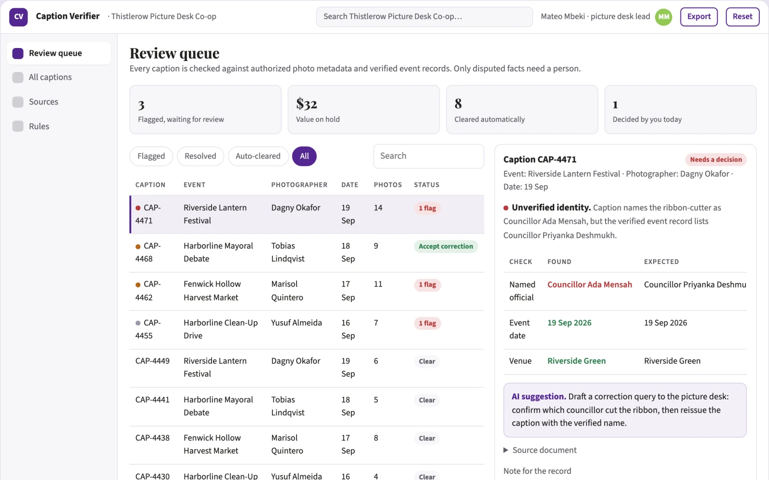Click the Accept correction badge on CAP-4468
769x480 pixels.
click(x=446, y=246)
